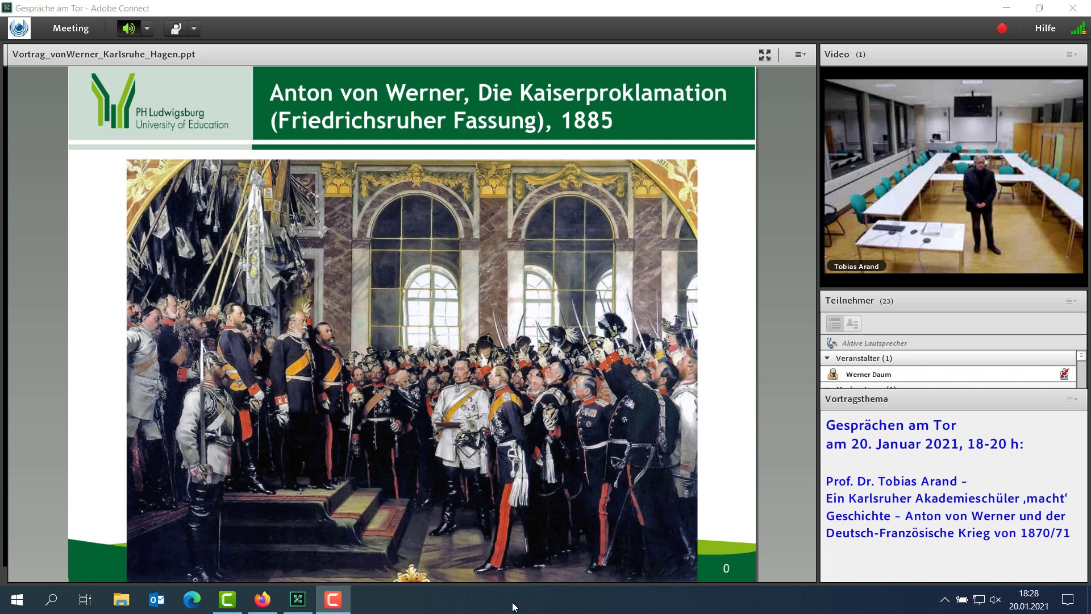Click the participants list scrollbar
The width and height of the screenshot is (1091, 614).
tap(1081, 370)
